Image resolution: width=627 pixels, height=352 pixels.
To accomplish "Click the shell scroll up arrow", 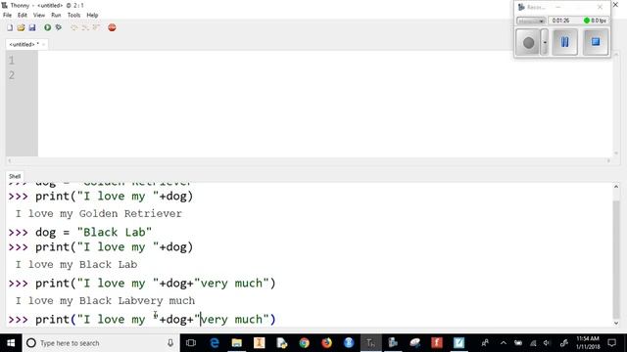I will point(616,187).
